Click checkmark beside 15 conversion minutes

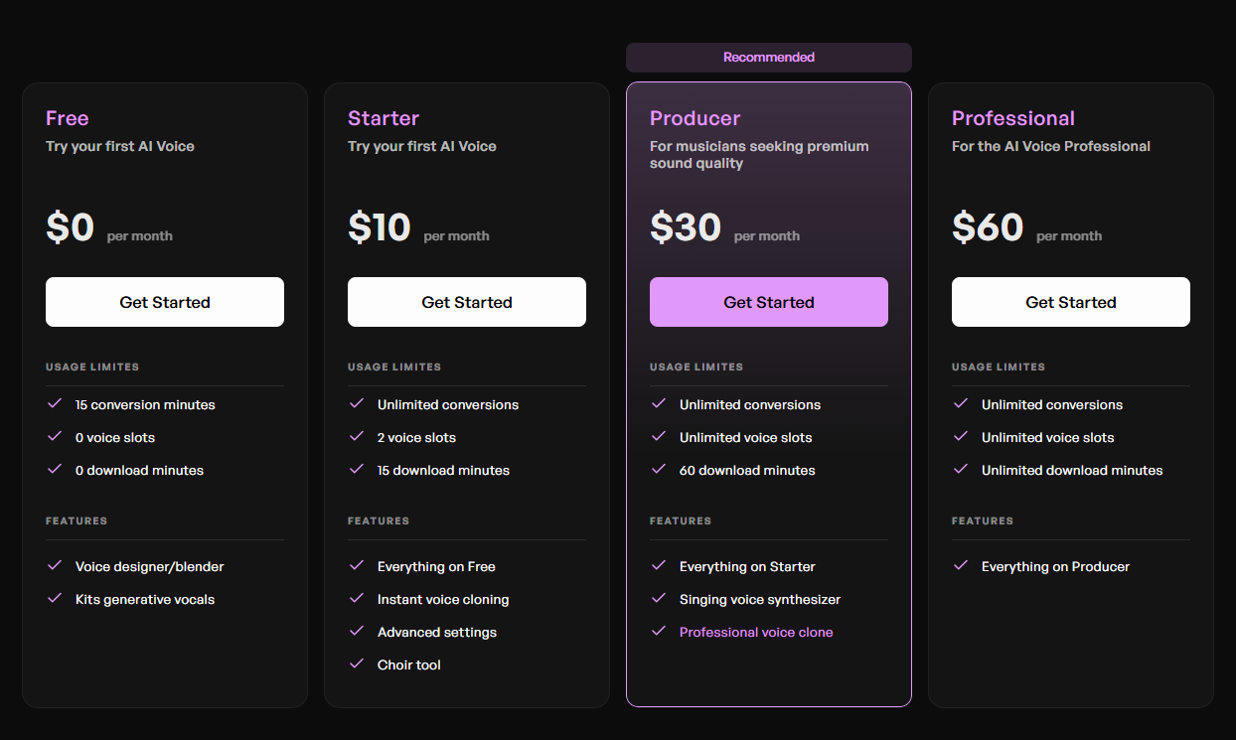pyautogui.click(x=55, y=404)
